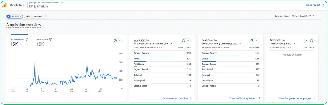Click Organic Social row in Sessions table
Viewport: 328px width, 105px height.
pyautogui.click(x=230, y=64)
